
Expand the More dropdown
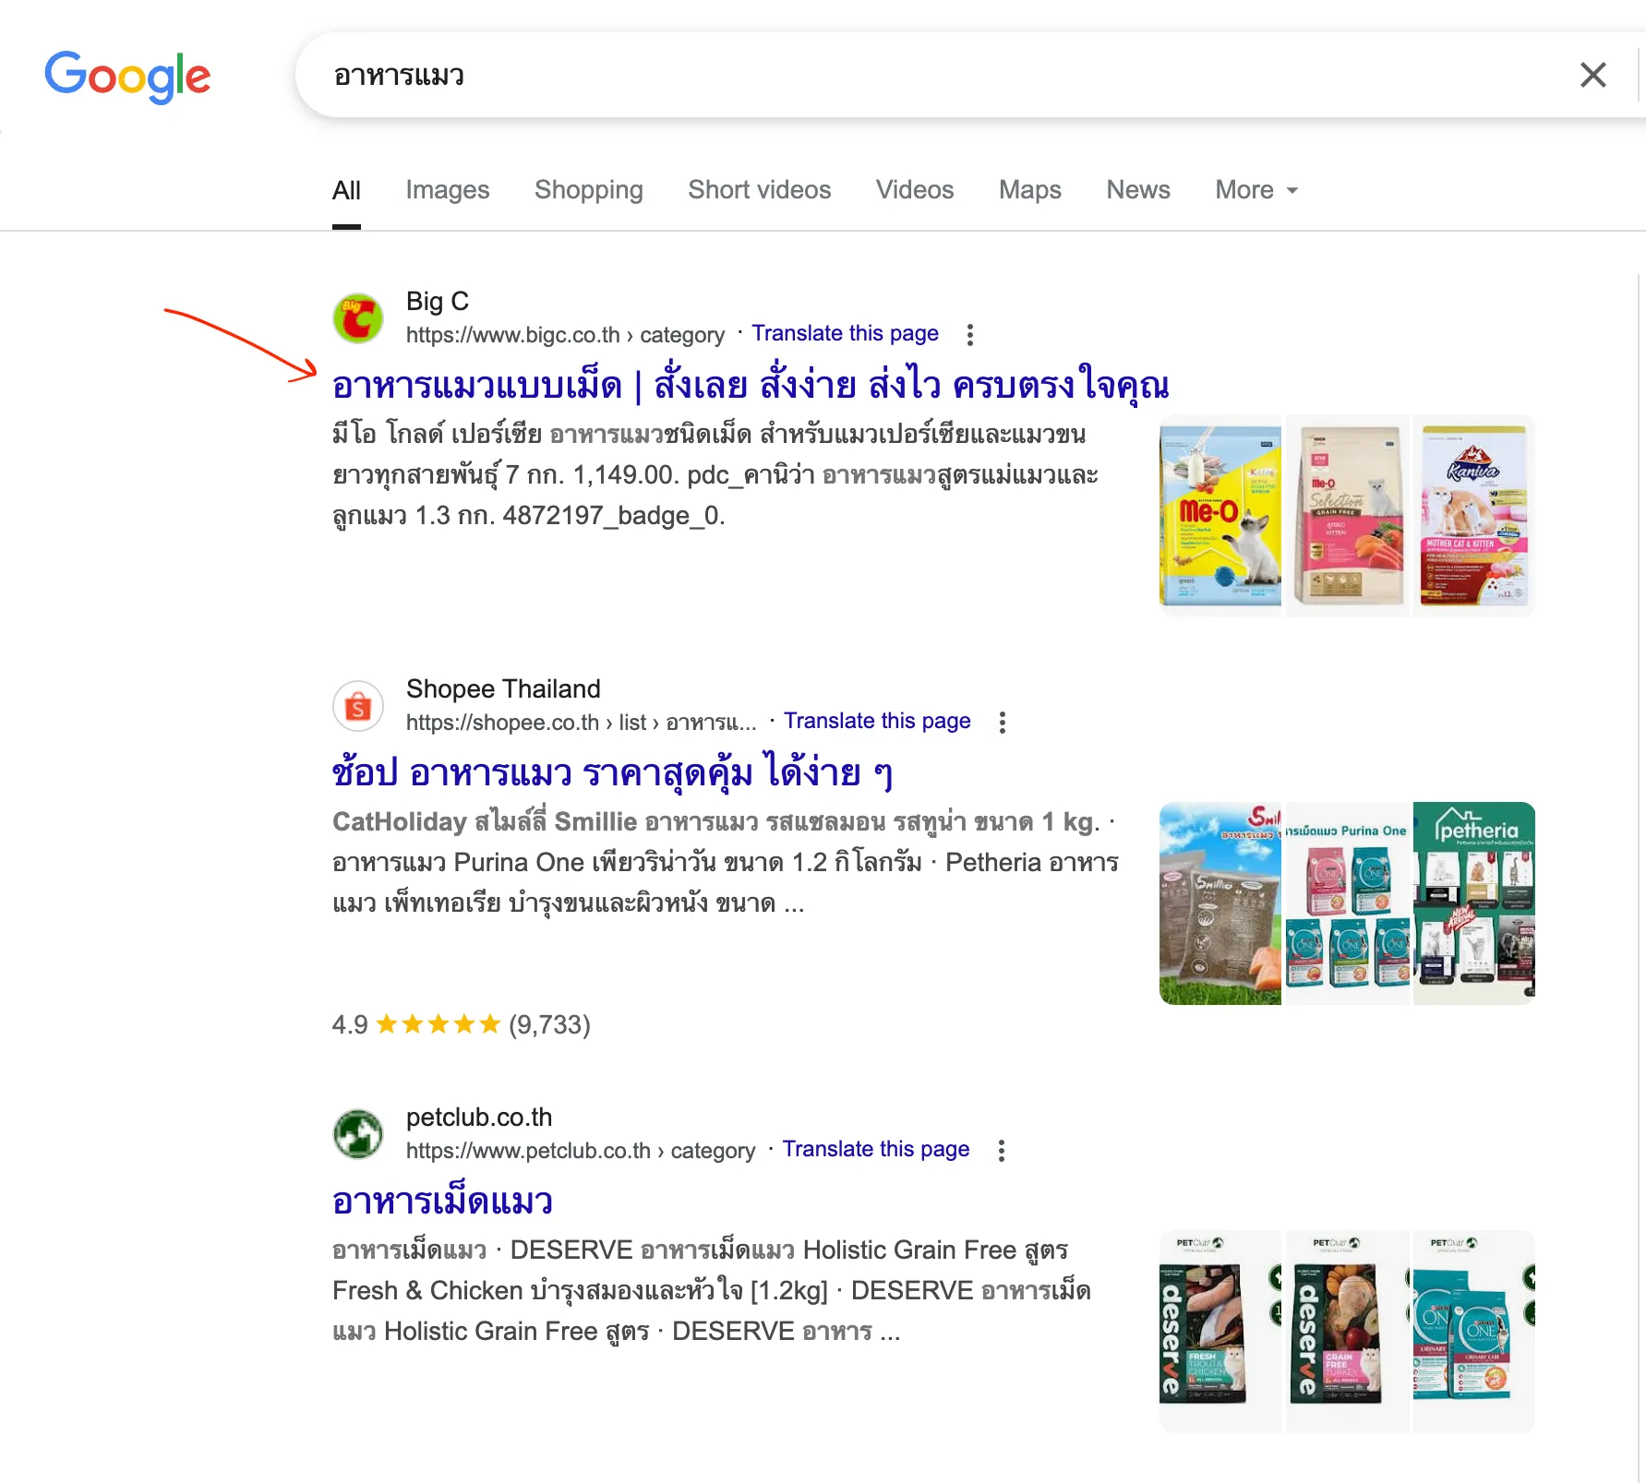tap(1256, 190)
